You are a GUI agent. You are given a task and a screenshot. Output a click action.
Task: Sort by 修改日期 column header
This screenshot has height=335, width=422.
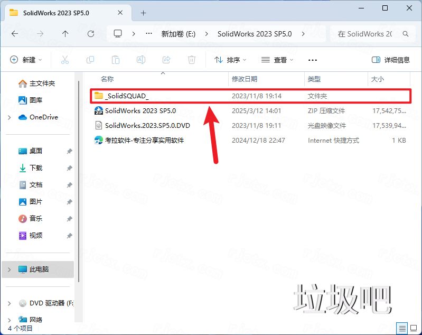tap(245, 79)
